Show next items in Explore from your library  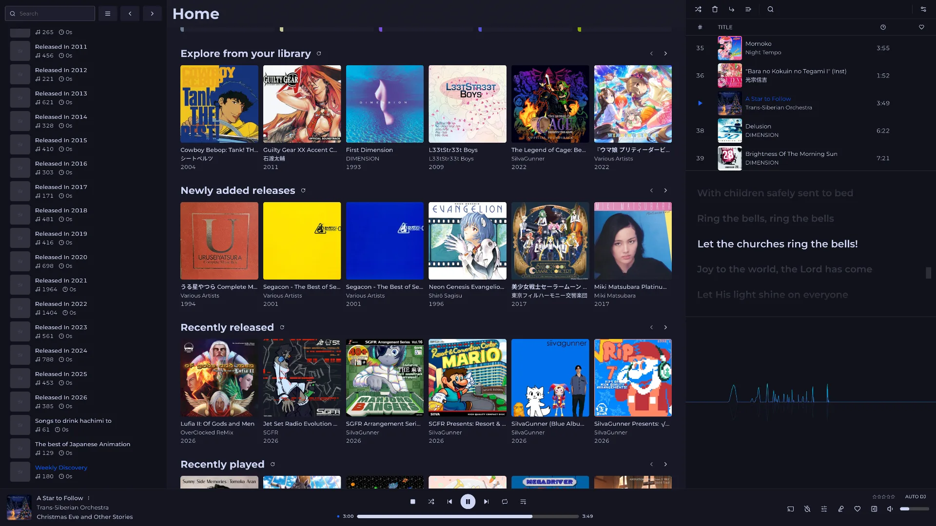(x=665, y=54)
